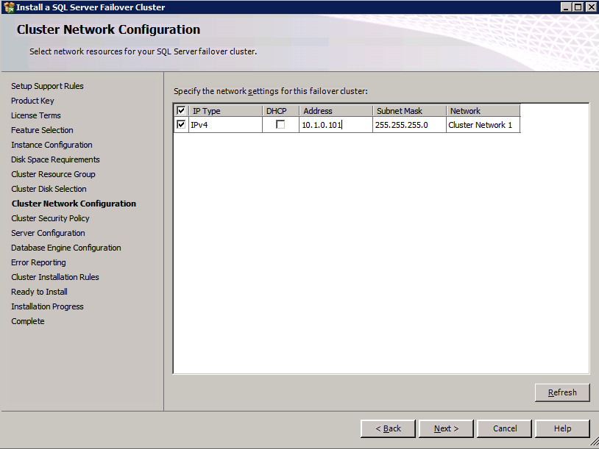The image size is (599, 449).
Task: Select the Subnet Mask cell 255.255.255.0
Action: pyautogui.click(x=409, y=125)
